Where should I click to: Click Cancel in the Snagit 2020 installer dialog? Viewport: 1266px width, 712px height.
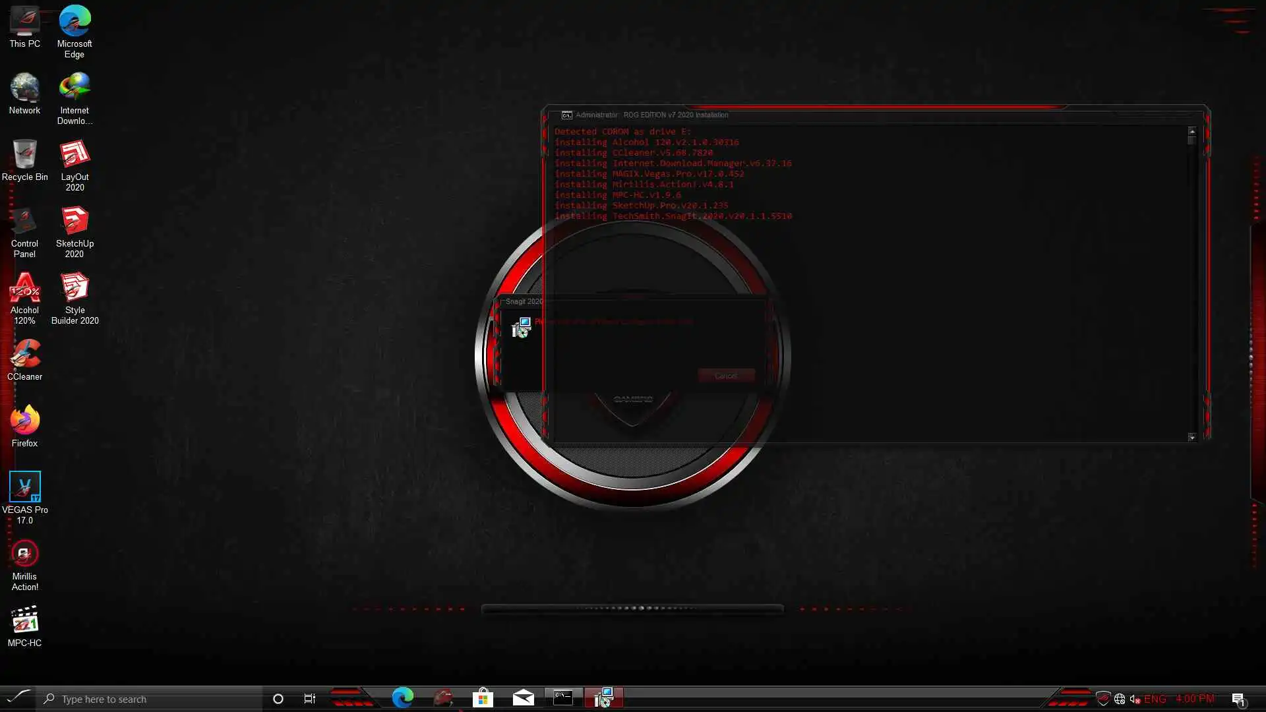click(725, 376)
